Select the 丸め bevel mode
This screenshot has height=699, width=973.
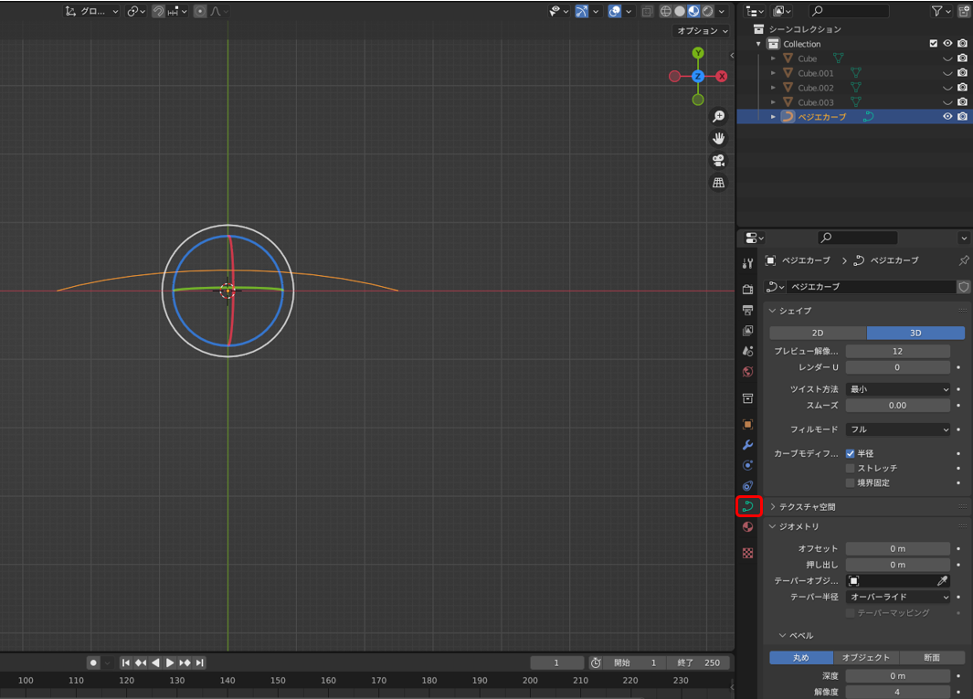[801, 658]
